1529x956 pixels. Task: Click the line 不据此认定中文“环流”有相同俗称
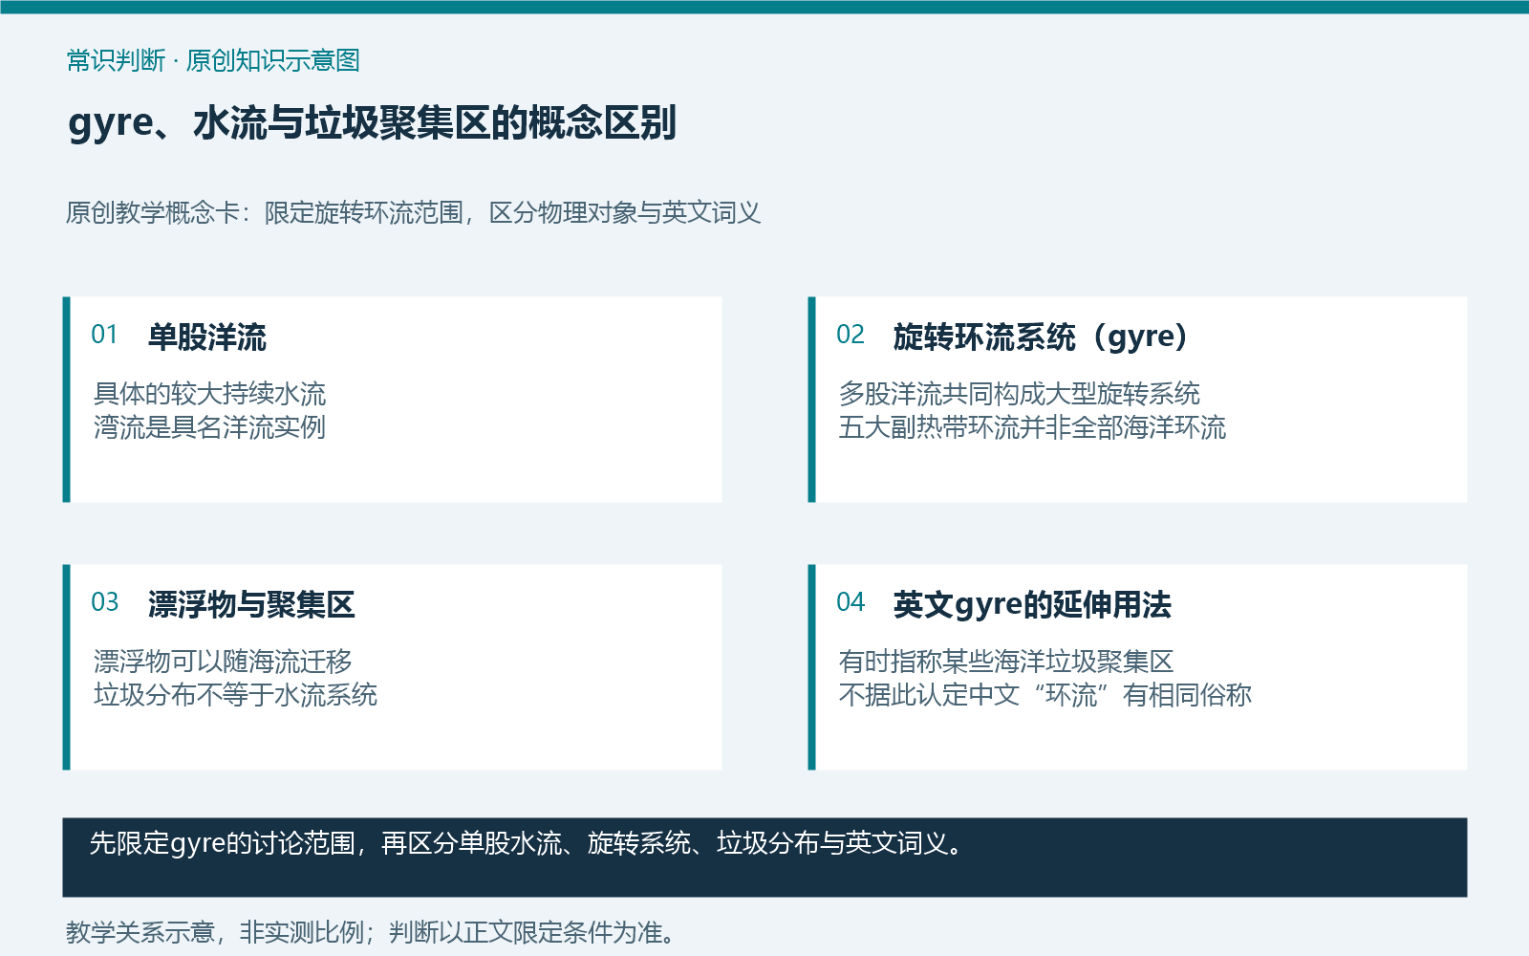pyautogui.click(x=1044, y=694)
